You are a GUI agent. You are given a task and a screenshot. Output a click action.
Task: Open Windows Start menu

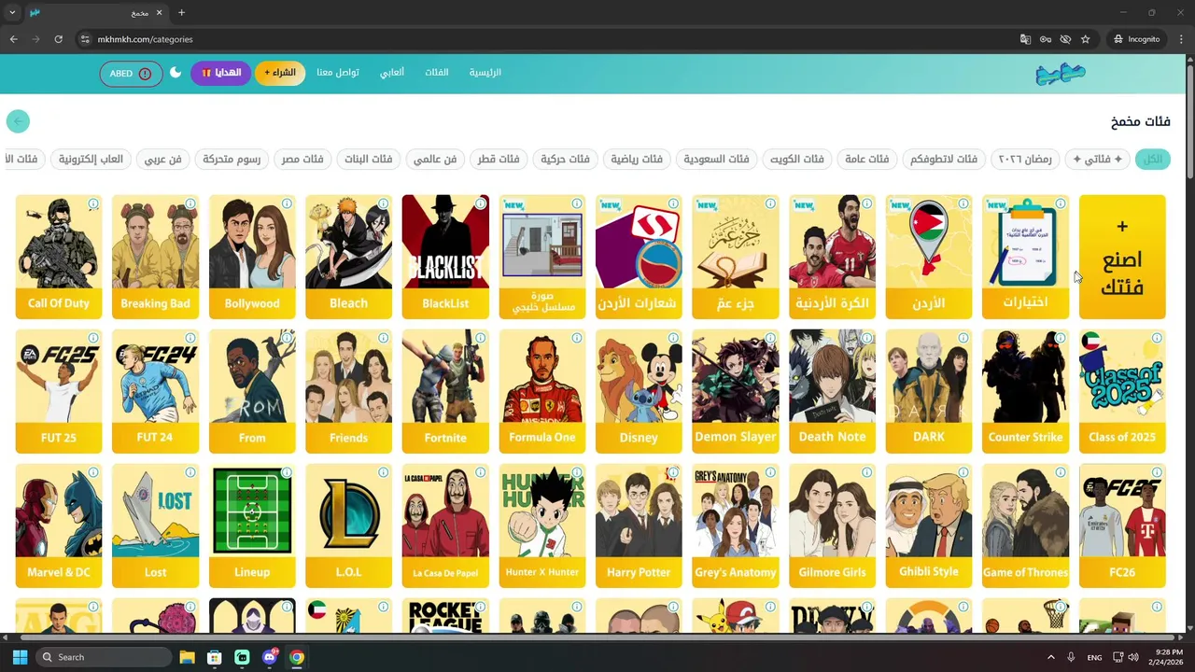click(x=20, y=657)
